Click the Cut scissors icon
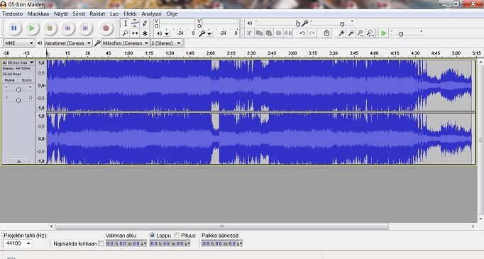 (249, 33)
